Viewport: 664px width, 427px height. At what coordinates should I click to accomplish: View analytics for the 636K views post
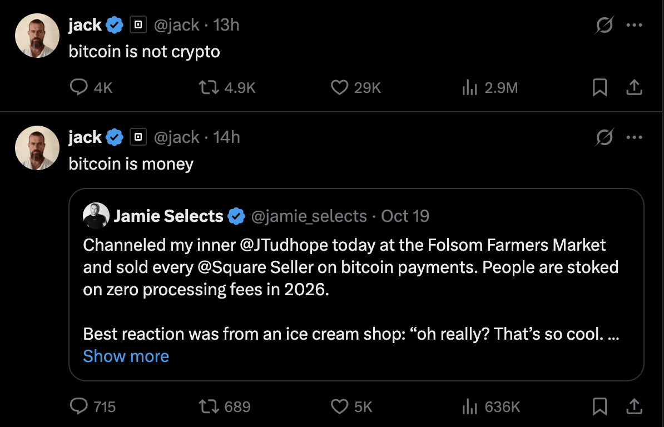point(470,406)
